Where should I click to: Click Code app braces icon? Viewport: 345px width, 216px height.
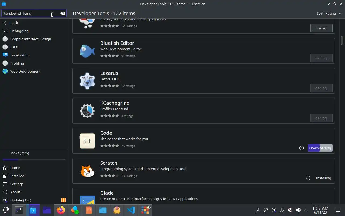tap(87, 141)
